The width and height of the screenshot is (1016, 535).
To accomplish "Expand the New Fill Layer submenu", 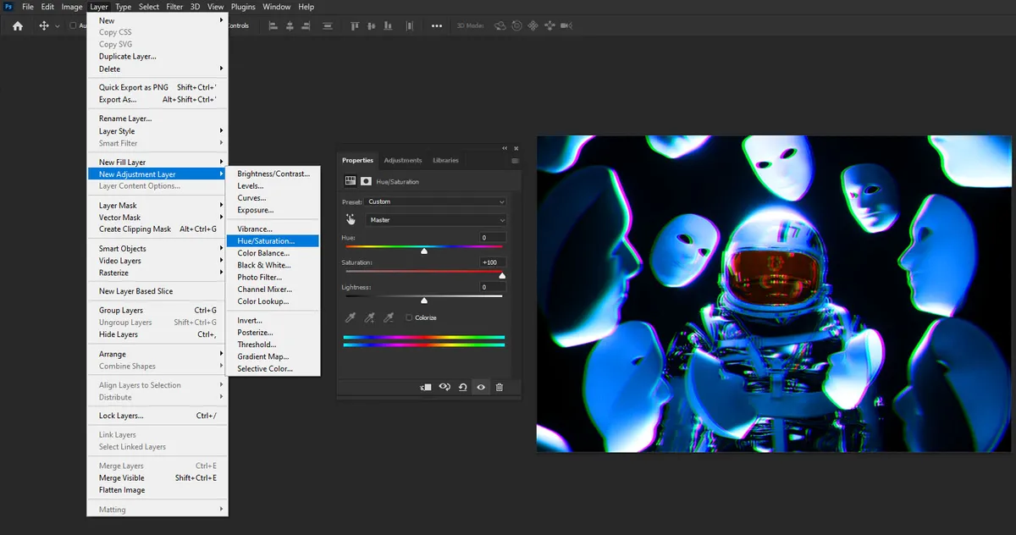I will tap(157, 162).
